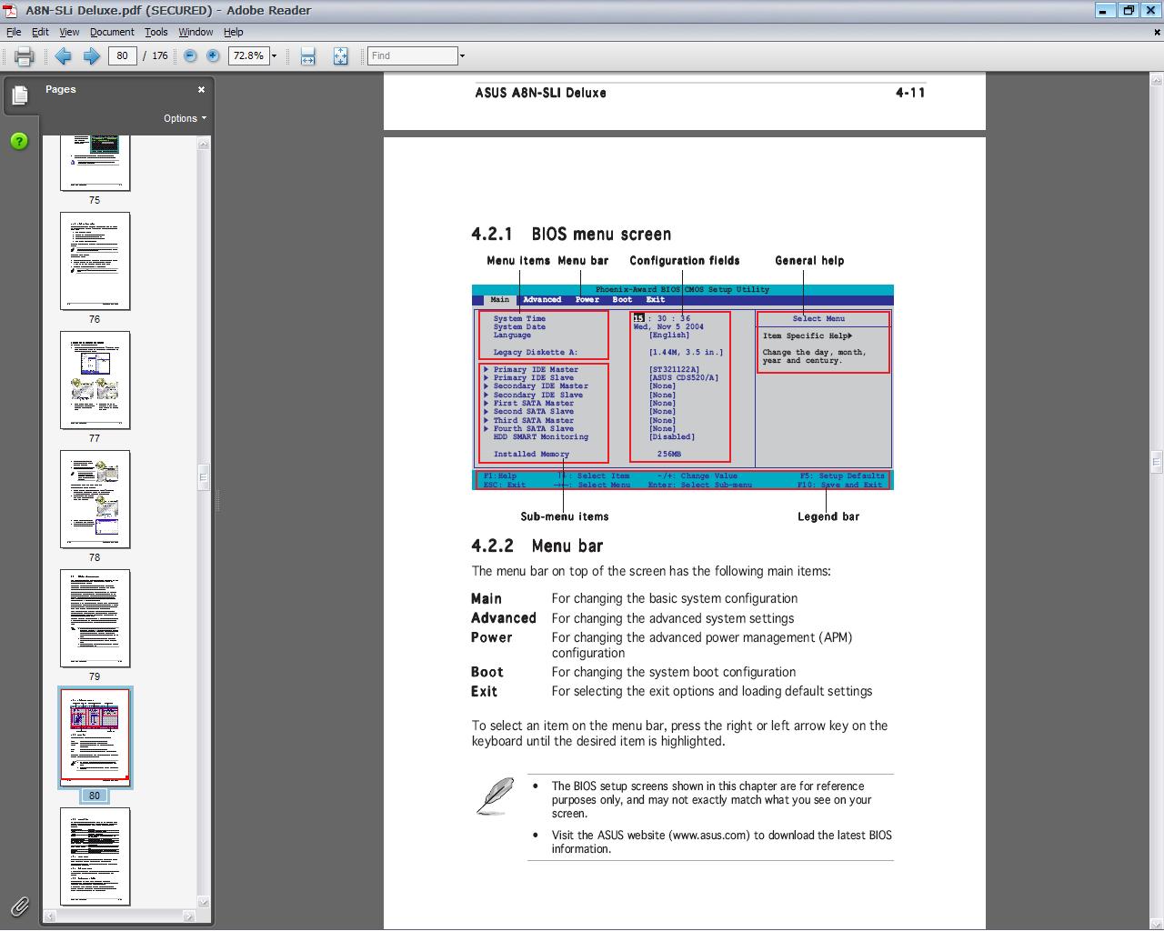
Task: Close the Pages panel
Action: (x=201, y=89)
